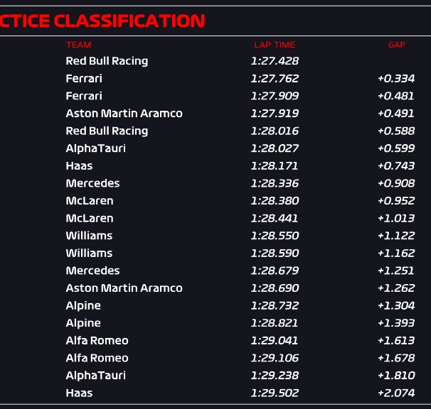
Task: Click the Alfa Romeo entry with 1:29.041
Action: coord(97,341)
